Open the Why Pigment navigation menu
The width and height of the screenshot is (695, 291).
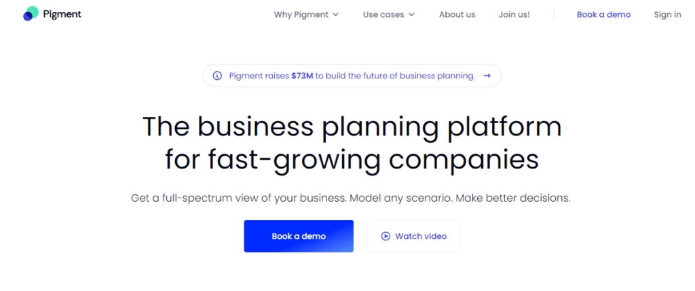pyautogui.click(x=301, y=15)
